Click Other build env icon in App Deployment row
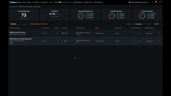This screenshot has width=171, height=96. [63, 41]
